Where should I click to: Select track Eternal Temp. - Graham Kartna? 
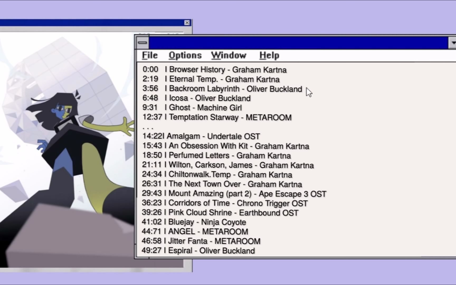(211, 79)
